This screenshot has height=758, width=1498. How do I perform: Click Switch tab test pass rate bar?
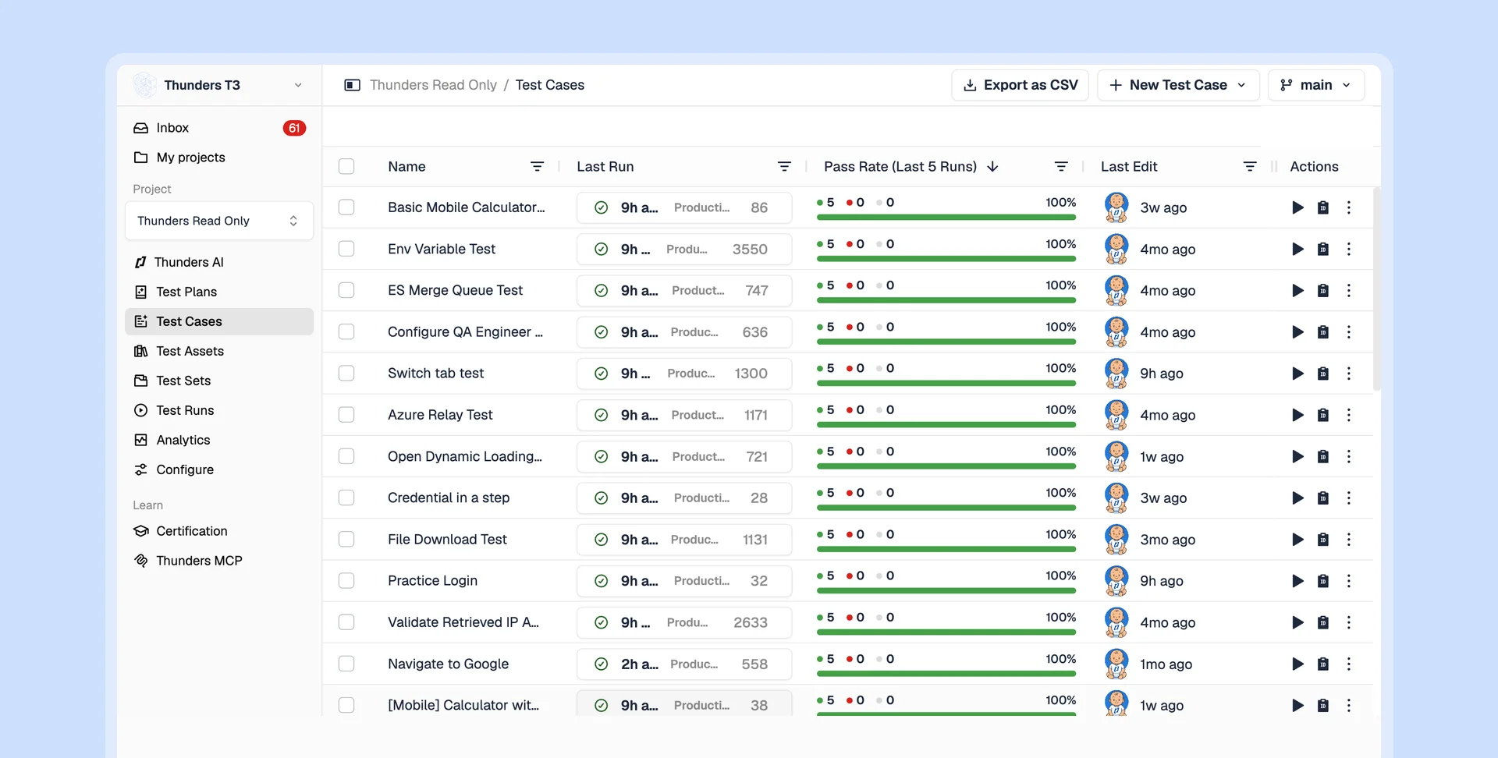(946, 383)
